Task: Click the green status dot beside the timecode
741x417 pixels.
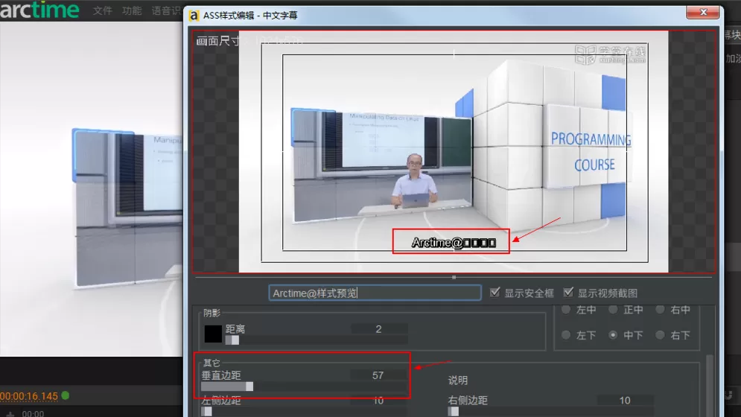Action: coord(66,395)
